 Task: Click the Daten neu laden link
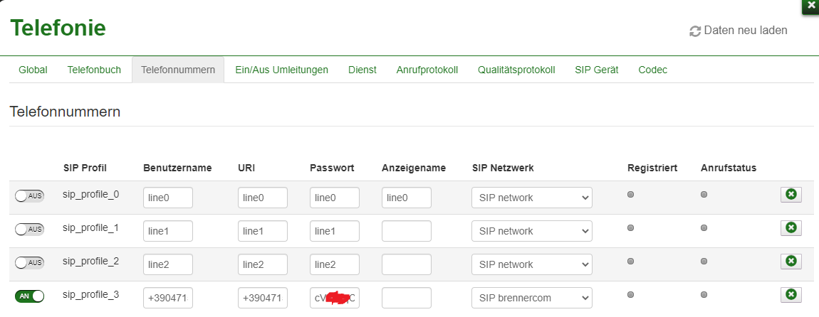[745, 31]
